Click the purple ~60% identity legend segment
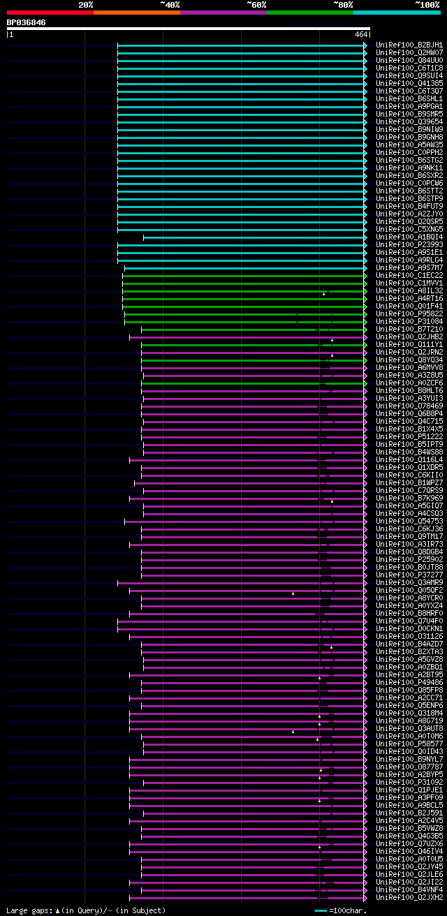447x916 pixels. tap(223, 13)
